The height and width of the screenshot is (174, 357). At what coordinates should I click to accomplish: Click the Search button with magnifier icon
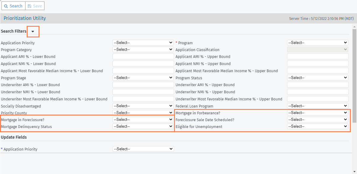pyautogui.click(x=13, y=6)
